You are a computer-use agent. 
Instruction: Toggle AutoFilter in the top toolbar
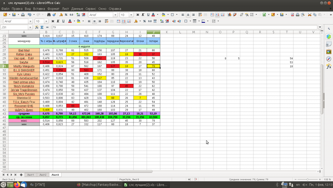pyautogui.click(x=246, y=15)
